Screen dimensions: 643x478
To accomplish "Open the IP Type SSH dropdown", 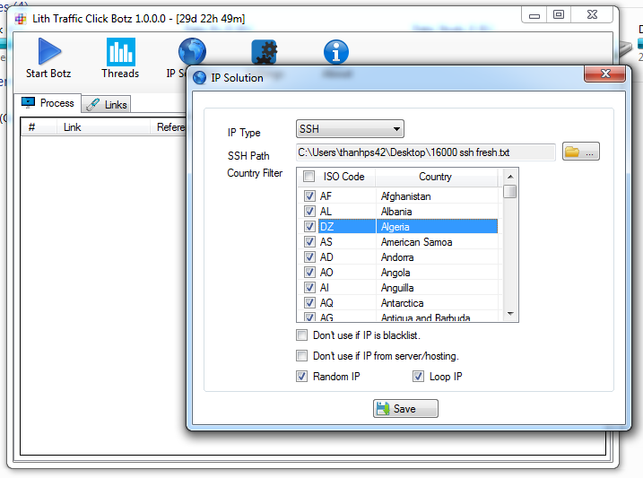I will point(350,129).
